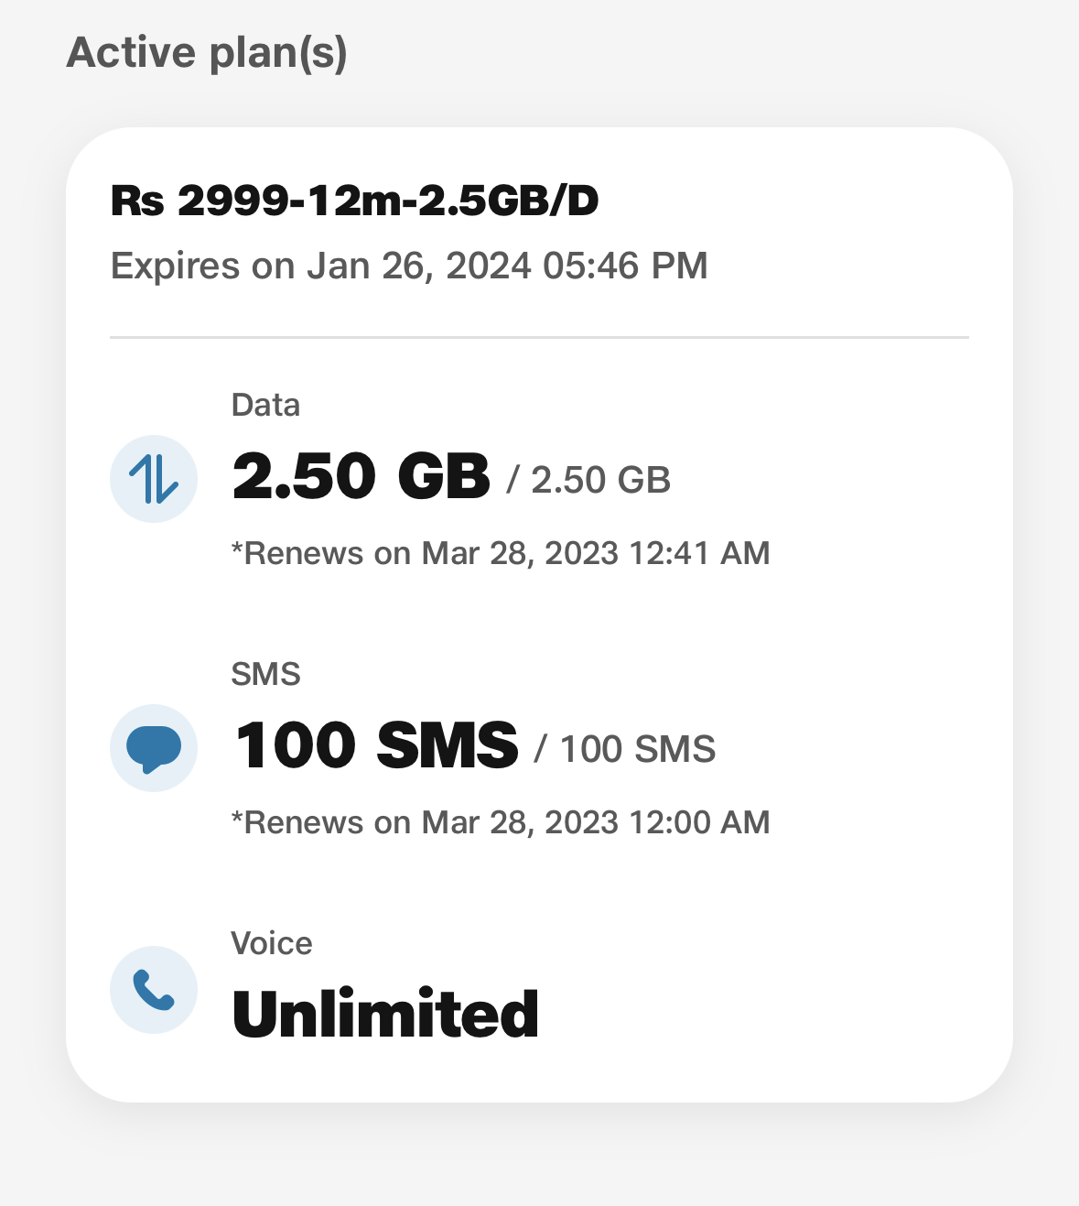
Task: Click the / 2.50 GB total data quota
Action: point(589,480)
